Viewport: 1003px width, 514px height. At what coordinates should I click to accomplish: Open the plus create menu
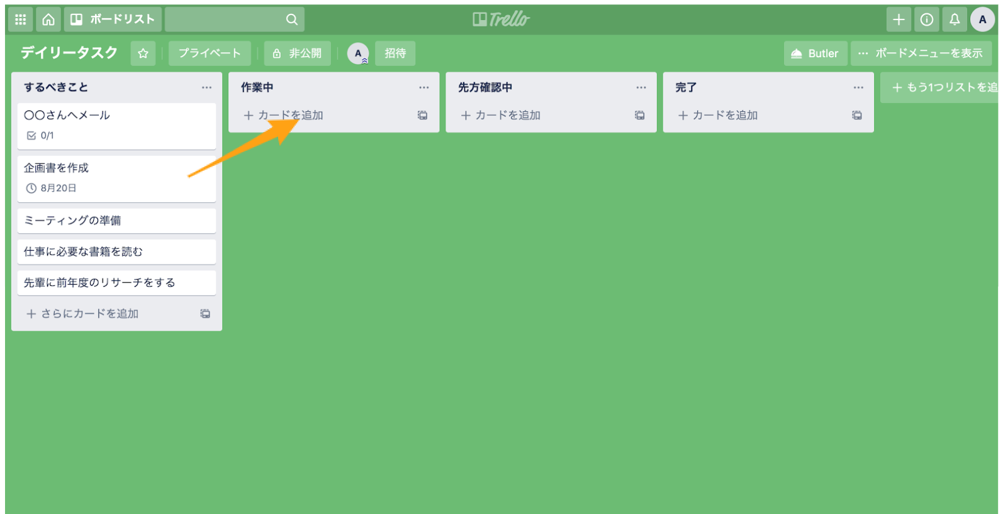click(899, 19)
